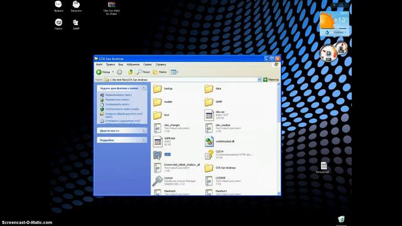Select the LICENSE text document icon
Screen dimensions: 402x226
(209, 181)
